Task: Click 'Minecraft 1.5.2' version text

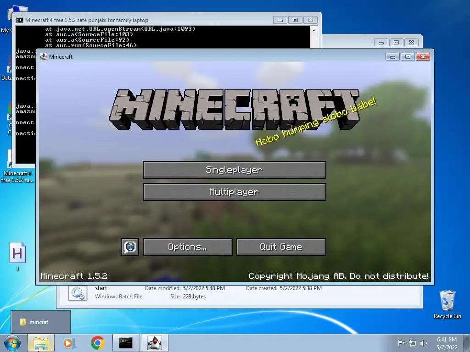Action: 74,276
